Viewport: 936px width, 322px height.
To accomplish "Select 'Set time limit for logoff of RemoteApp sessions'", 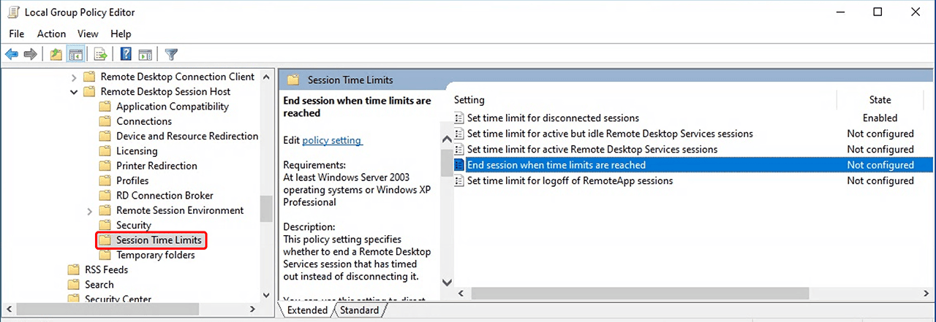I will pos(570,181).
